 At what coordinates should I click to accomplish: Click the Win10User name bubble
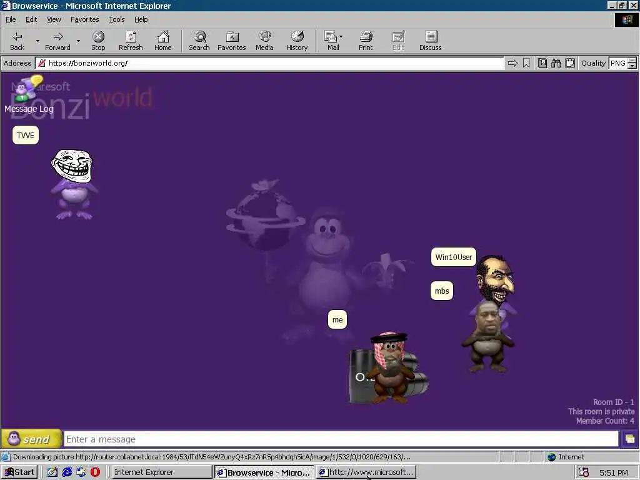pyautogui.click(x=454, y=257)
